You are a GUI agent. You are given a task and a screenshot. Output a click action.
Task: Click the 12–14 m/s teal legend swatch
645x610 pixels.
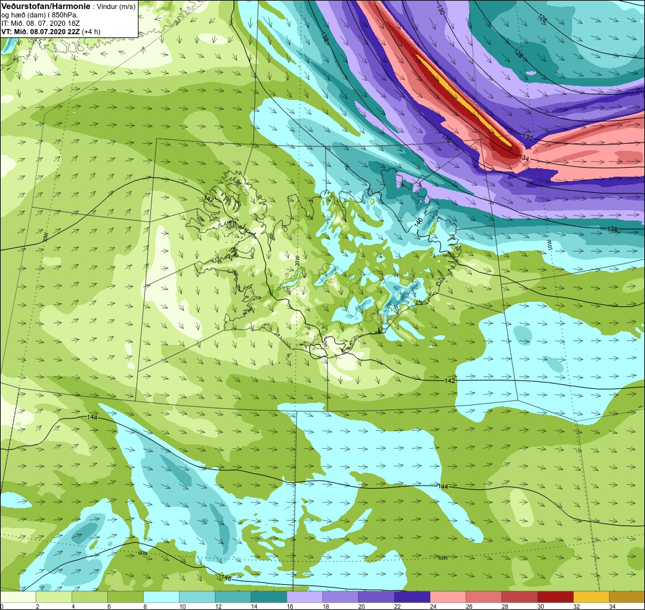(x=233, y=597)
